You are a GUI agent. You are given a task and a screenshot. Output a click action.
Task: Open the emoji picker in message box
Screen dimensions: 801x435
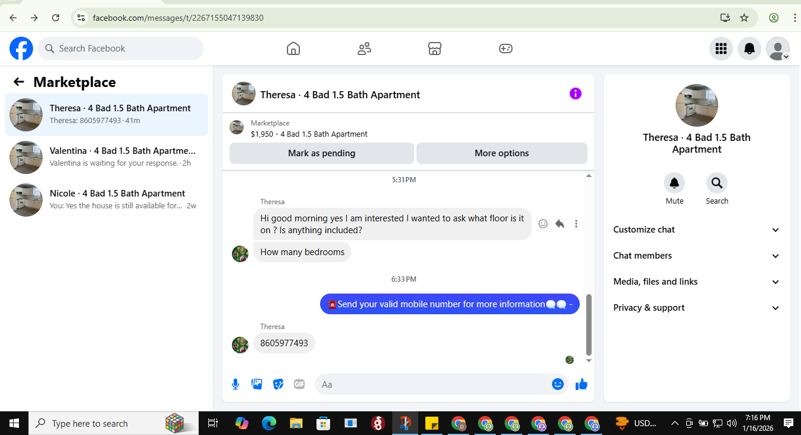pyautogui.click(x=557, y=384)
